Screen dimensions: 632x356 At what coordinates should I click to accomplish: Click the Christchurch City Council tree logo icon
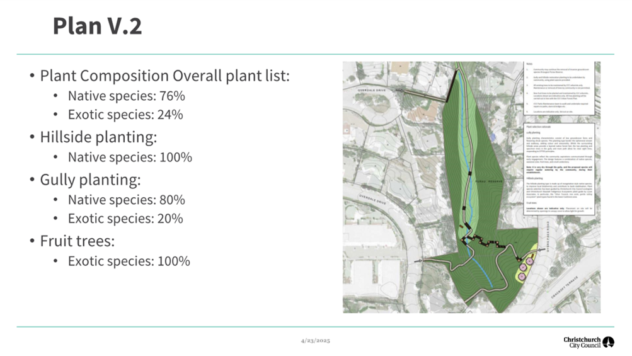[608, 342]
